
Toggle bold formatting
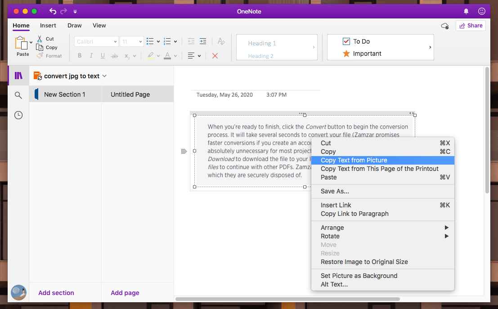click(80, 56)
